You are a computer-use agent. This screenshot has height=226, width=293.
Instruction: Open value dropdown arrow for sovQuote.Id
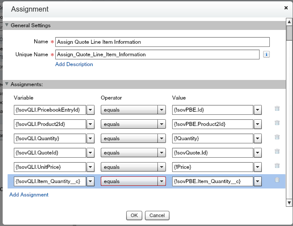coord(257,153)
